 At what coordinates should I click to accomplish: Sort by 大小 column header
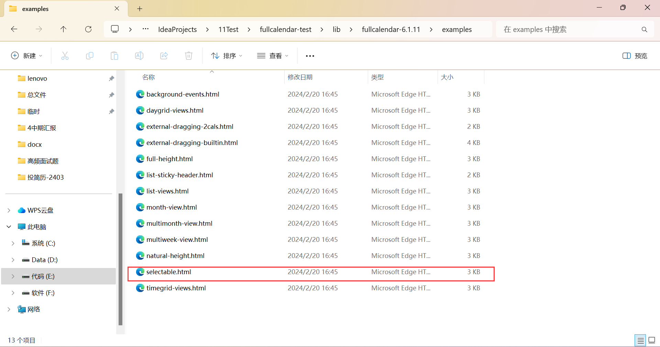click(447, 77)
